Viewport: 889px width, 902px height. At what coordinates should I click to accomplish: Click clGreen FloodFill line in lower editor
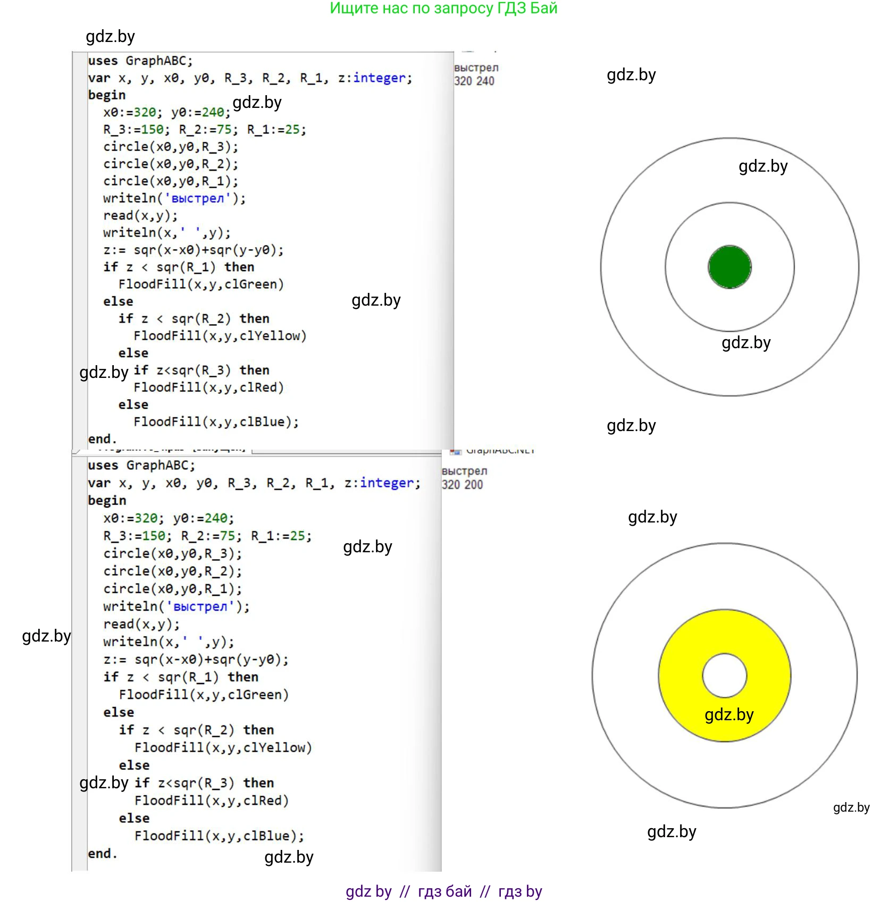pos(204,695)
